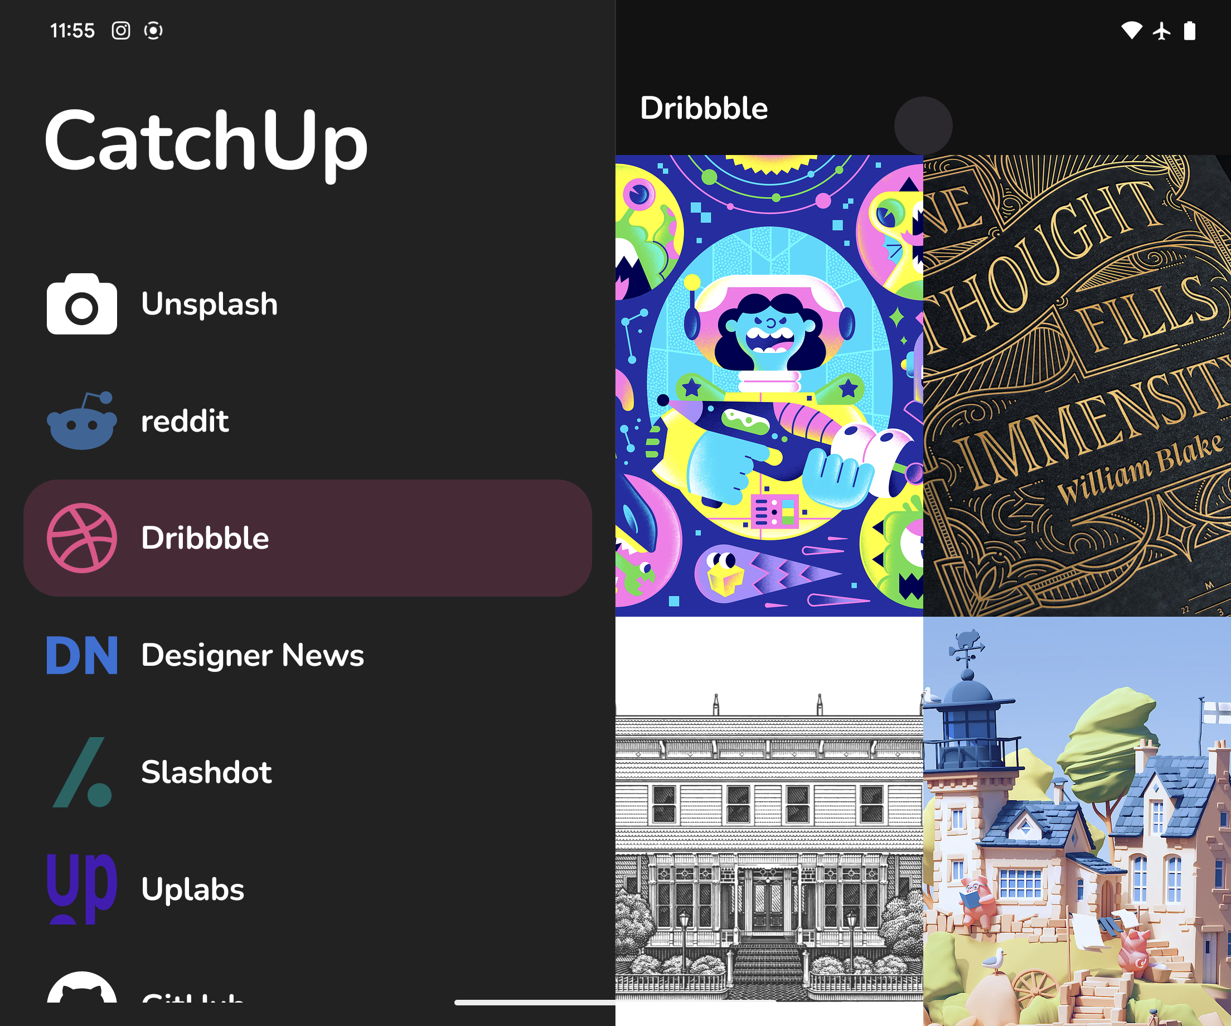Tap the GitHub octocat icon
Screen dimensions: 1231x1026
[81, 987]
